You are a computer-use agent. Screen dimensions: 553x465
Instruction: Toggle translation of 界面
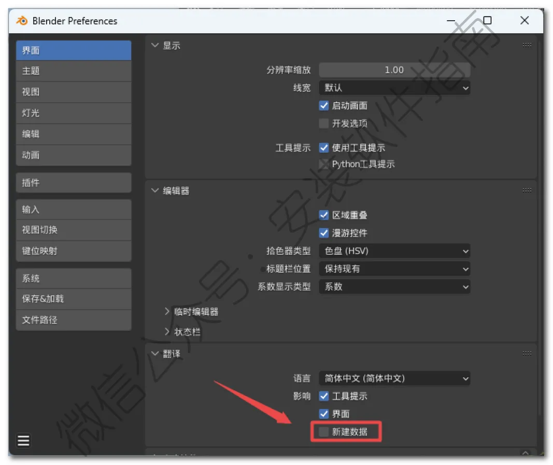pos(324,414)
